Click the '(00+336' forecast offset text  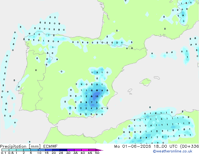(x=189, y=146)
